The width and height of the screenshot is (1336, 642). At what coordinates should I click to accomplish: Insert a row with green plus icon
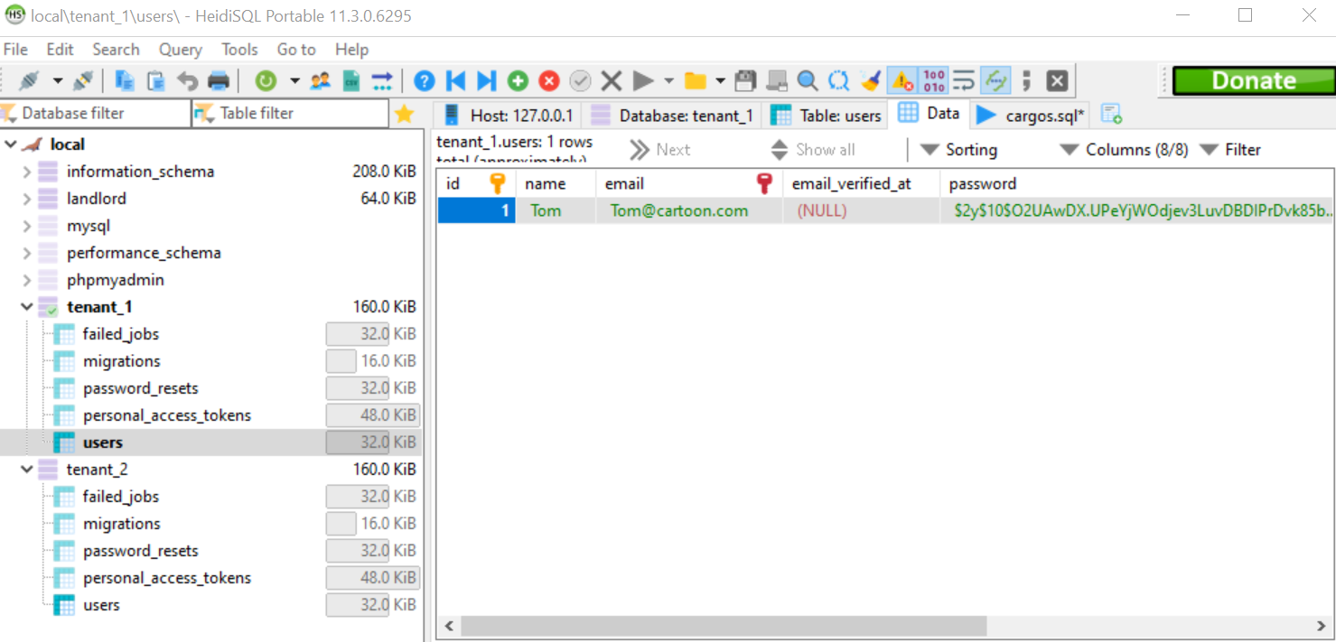pyautogui.click(x=518, y=81)
